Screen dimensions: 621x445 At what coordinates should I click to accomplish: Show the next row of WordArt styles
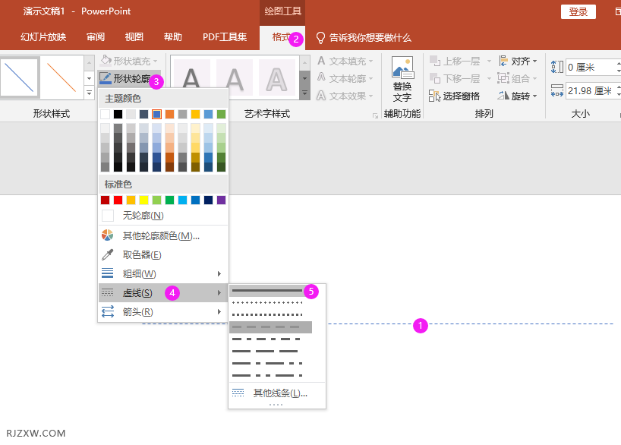click(304, 78)
